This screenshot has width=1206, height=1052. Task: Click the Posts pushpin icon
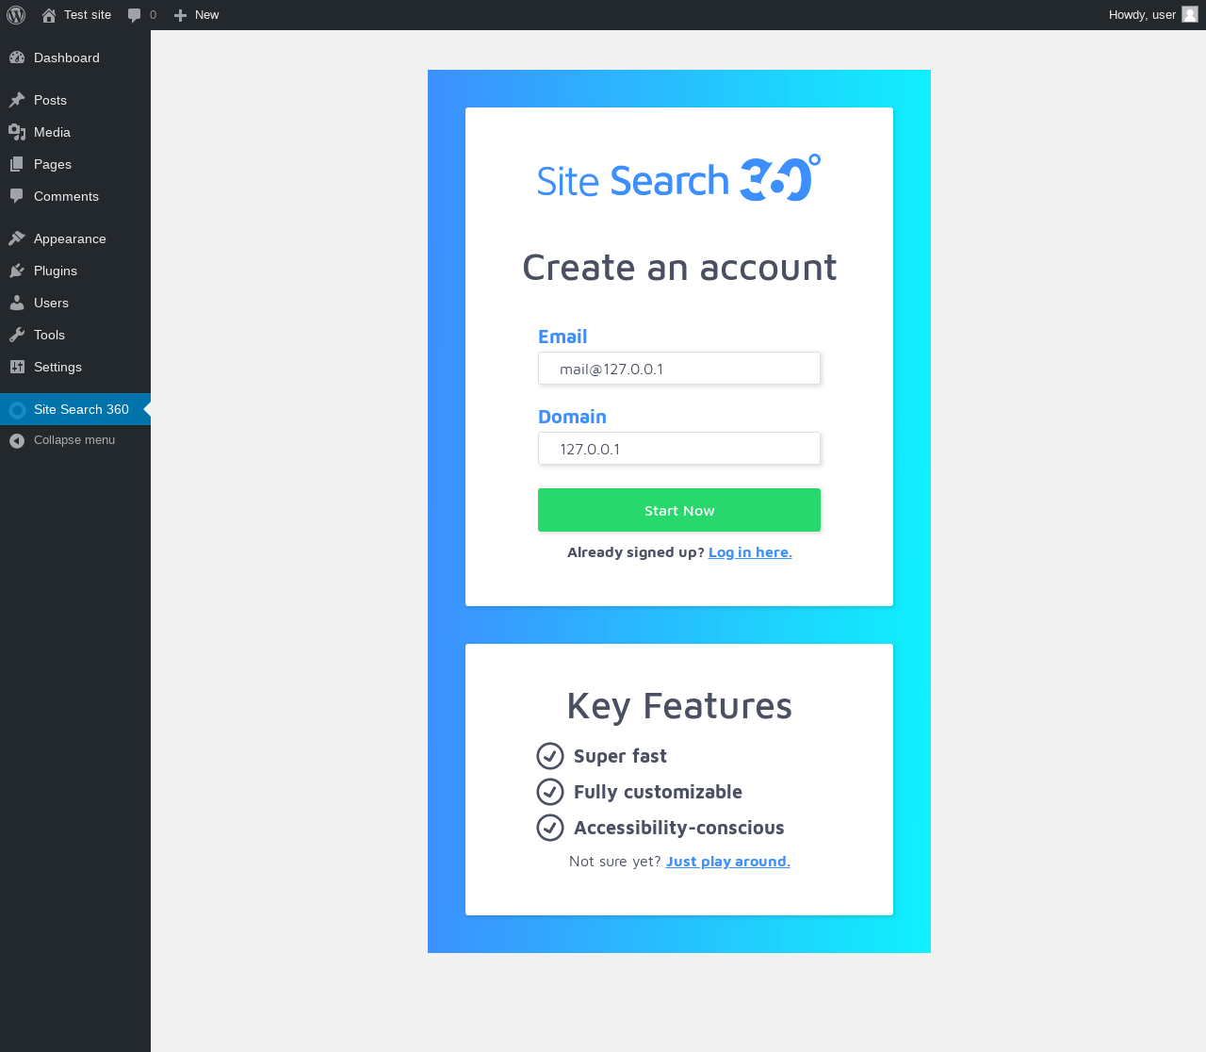(17, 100)
